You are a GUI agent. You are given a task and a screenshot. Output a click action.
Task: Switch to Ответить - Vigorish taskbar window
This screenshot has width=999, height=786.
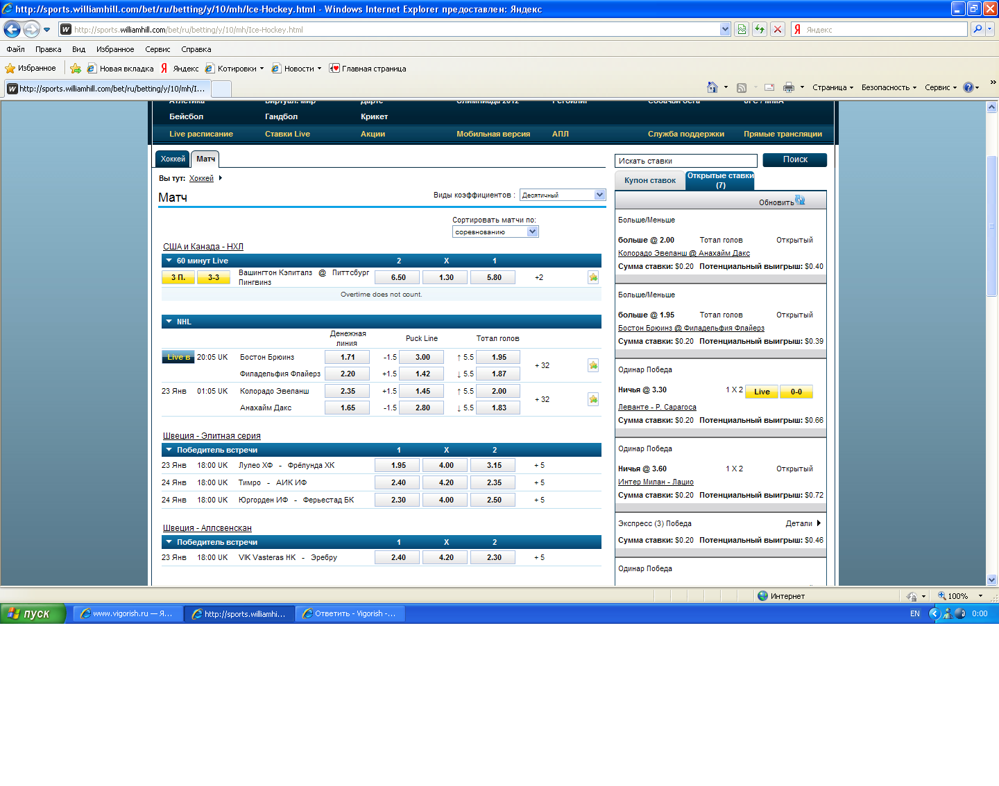(350, 613)
